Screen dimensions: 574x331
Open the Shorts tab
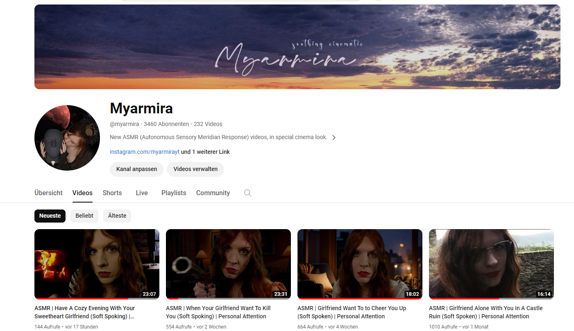112,193
